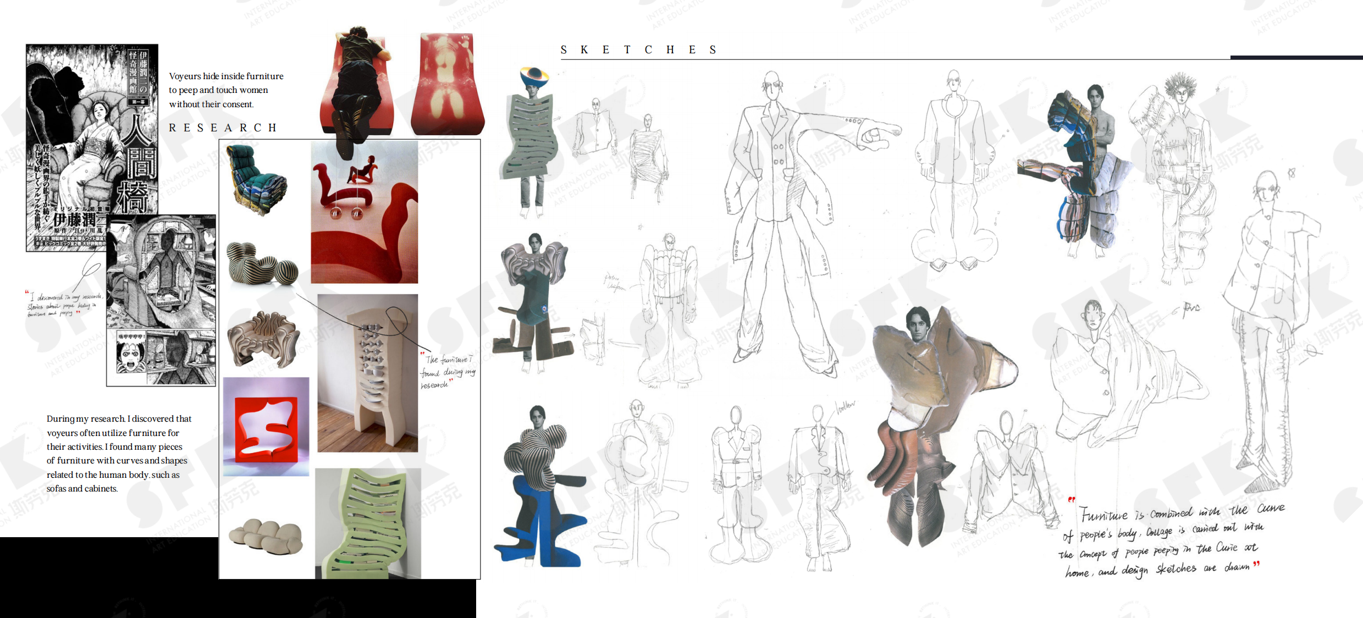This screenshot has height=618, width=1363.
Task: Select the 'During my research' text block
Action: coord(119,454)
